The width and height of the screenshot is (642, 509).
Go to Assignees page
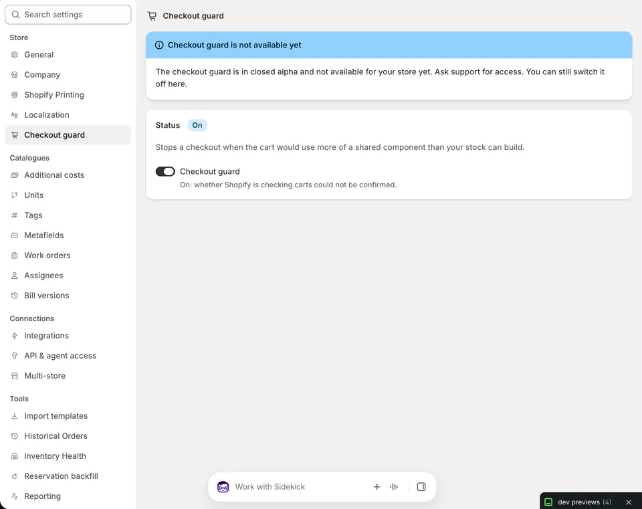68,275
